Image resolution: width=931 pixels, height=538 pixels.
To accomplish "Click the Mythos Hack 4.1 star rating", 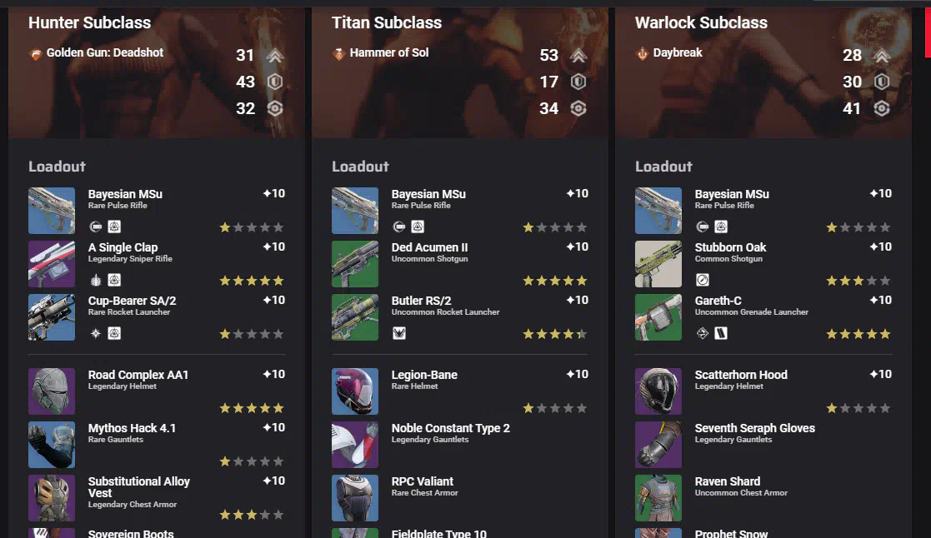I will [252, 461].
